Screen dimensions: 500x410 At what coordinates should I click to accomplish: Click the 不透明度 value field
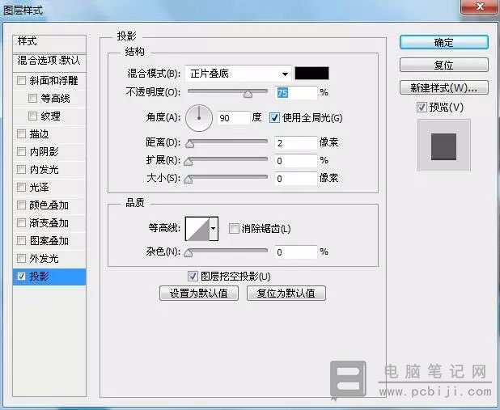(x=296, y=93)
